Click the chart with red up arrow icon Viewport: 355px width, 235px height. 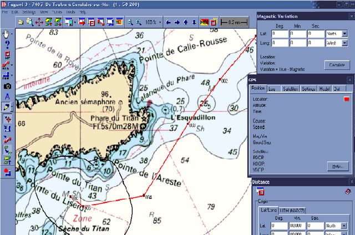pyautogui.click(x=48, y=22)
